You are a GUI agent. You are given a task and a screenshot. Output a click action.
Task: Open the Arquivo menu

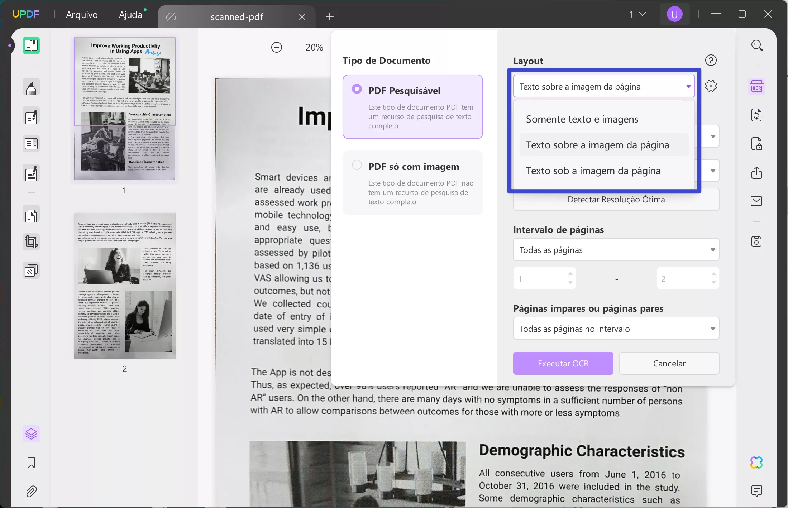click(81, 15)
